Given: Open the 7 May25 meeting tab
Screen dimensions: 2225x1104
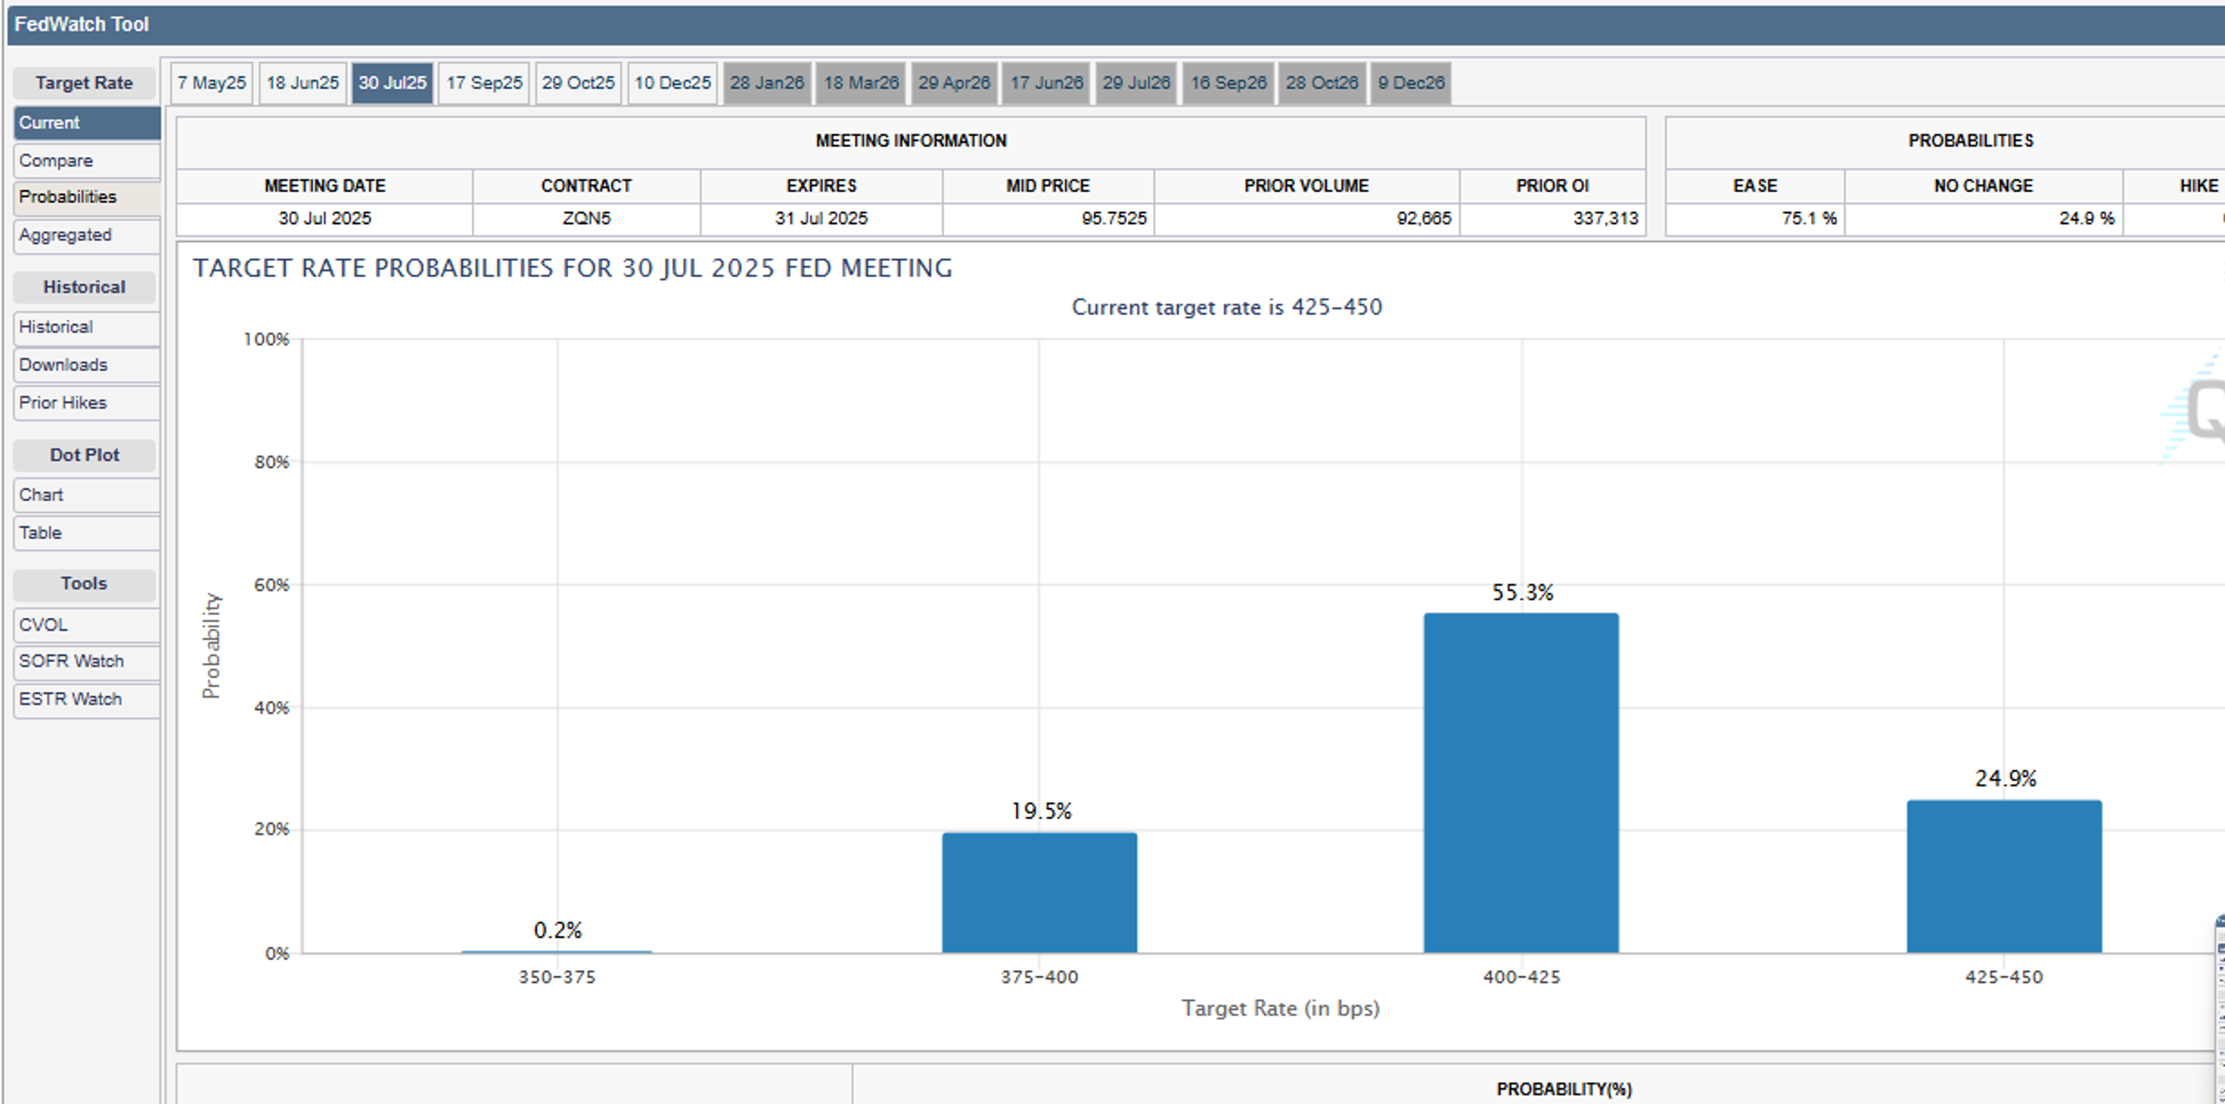Looking at the screenshot, I should (x=211, y=83).
